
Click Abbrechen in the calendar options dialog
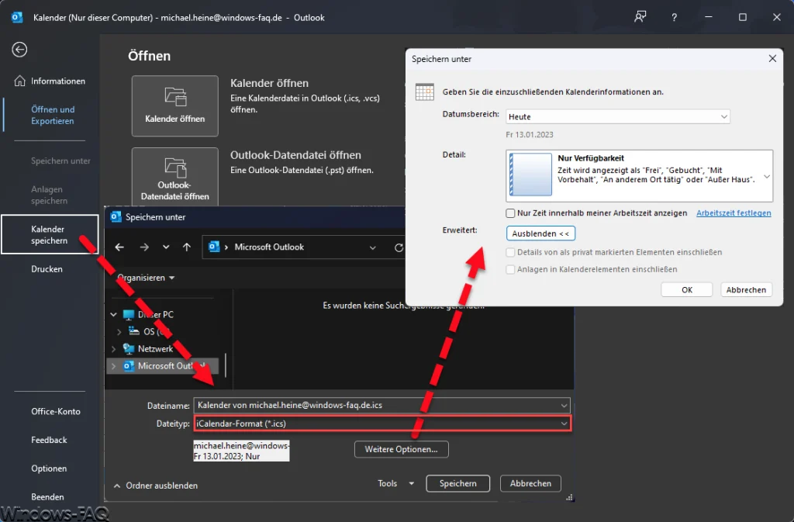tap(746, 289)
